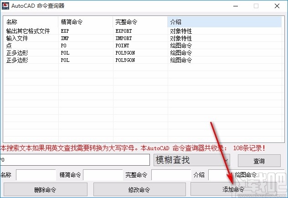Viewport: 288px width, 198px height.
Task: Click the 介绍 column header
Action: tap(225, 22)
